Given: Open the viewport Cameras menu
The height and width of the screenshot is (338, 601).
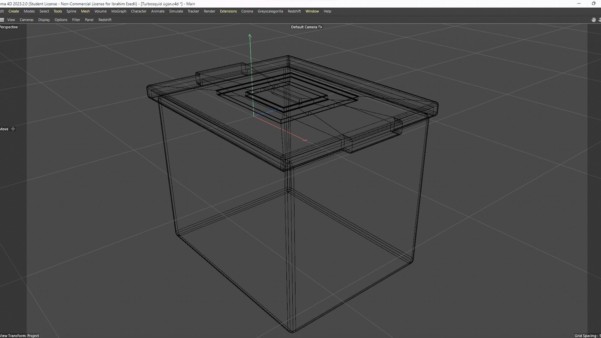Looking at the screenshot, I should click(27, 20).
